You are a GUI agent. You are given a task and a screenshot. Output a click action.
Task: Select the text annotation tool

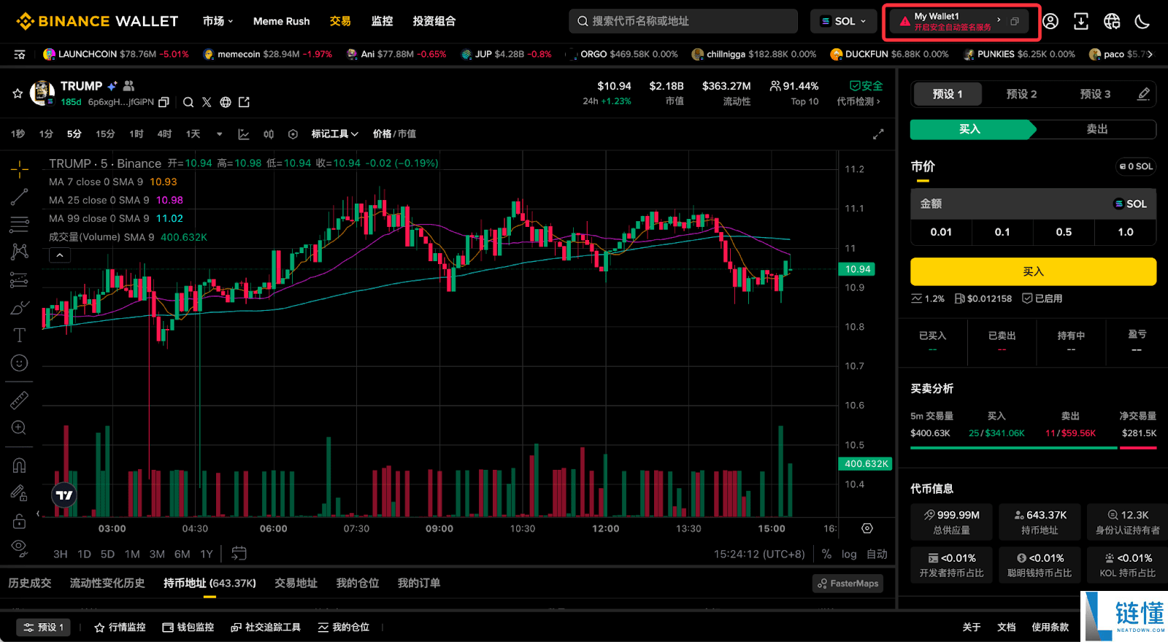click(x=20, y=336)
